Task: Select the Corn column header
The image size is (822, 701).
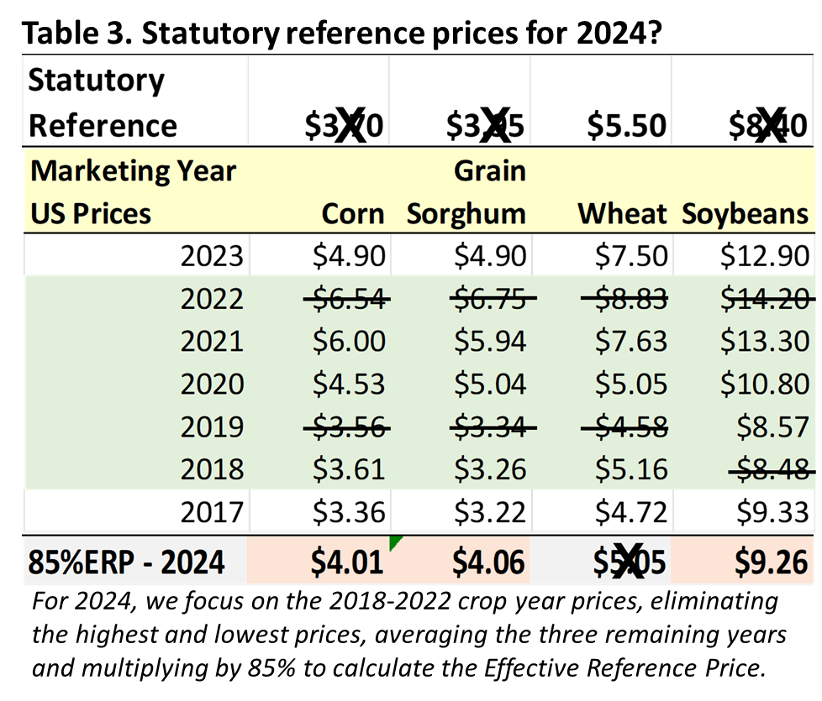Action: (353, 214)
